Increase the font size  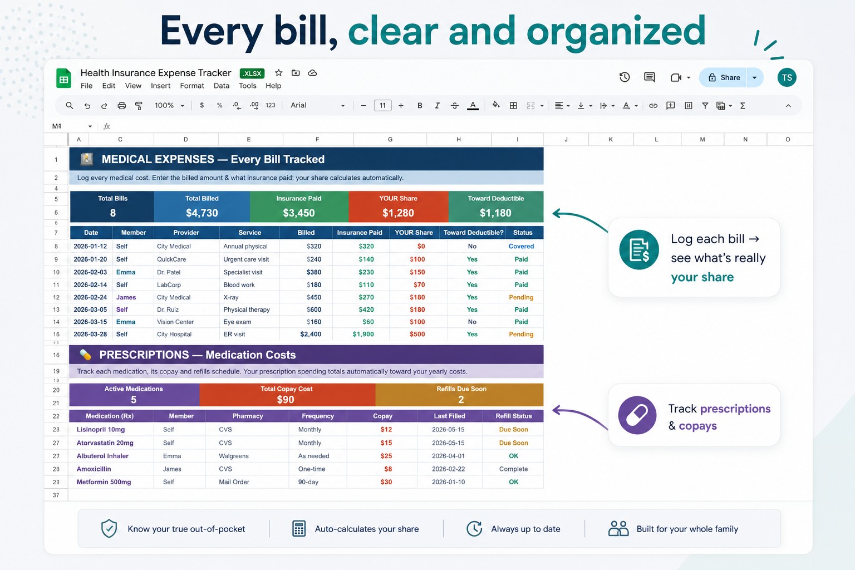[401, 105]
